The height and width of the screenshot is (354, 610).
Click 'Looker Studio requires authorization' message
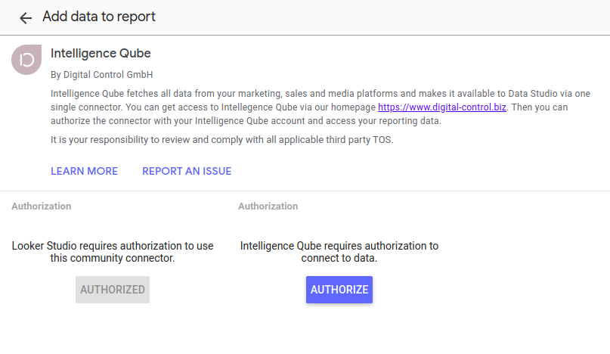click(x=113, y=252)
